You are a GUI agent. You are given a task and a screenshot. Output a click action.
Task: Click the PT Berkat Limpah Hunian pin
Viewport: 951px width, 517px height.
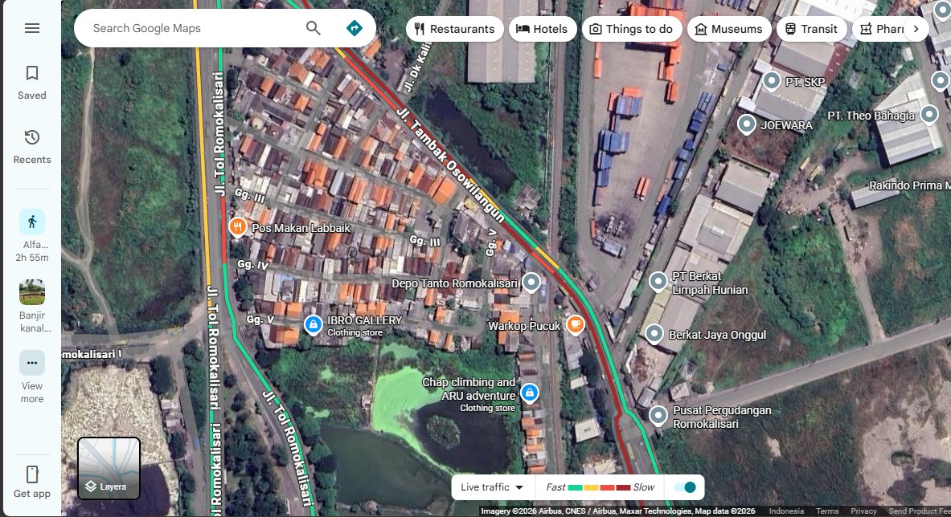[x=658, y=282]
